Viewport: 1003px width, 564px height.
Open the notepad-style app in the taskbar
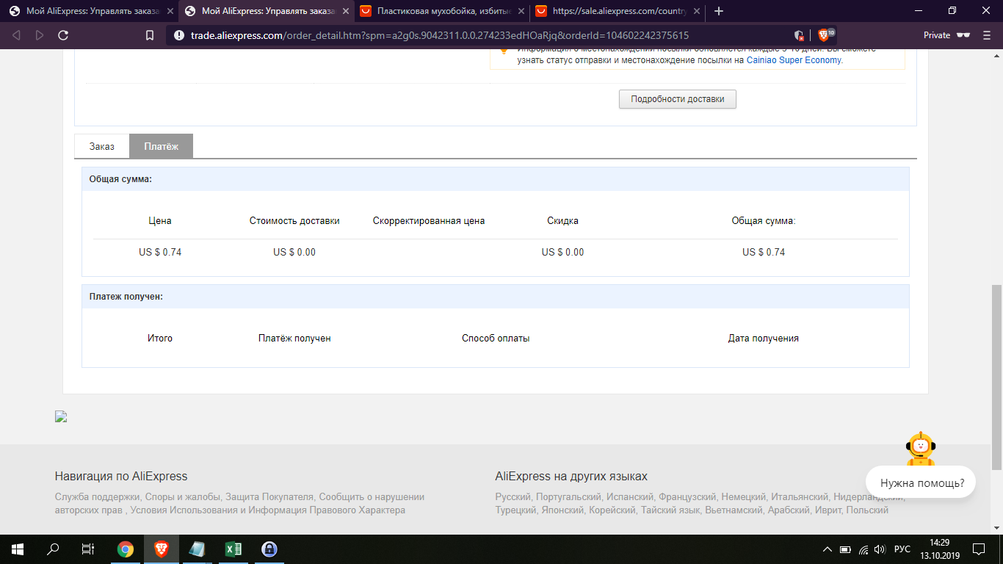click(x=197, y=549)
